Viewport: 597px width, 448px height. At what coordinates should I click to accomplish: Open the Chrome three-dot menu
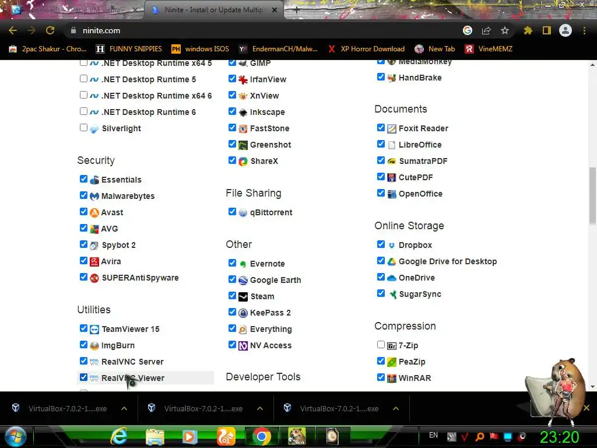click(x=584, y=30)
